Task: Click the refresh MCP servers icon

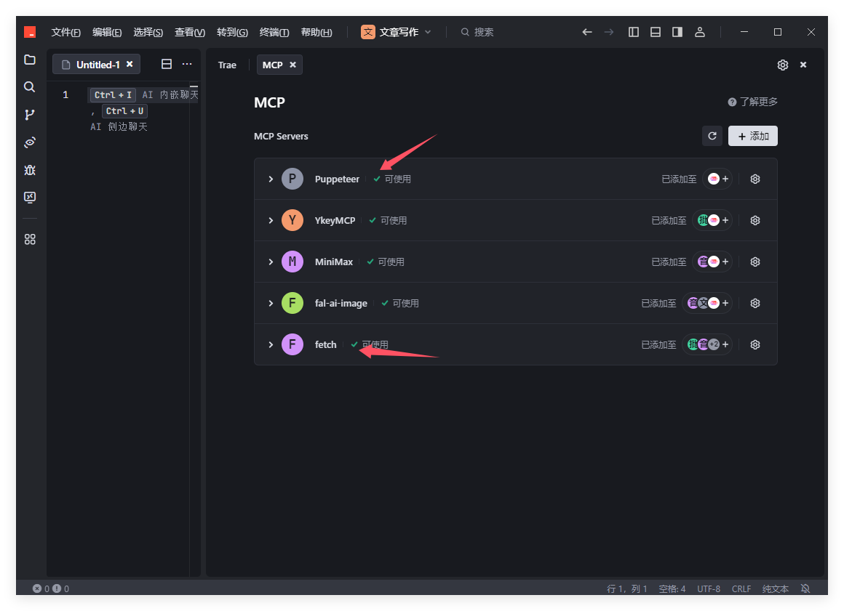Action: click(x=712, y=136)
